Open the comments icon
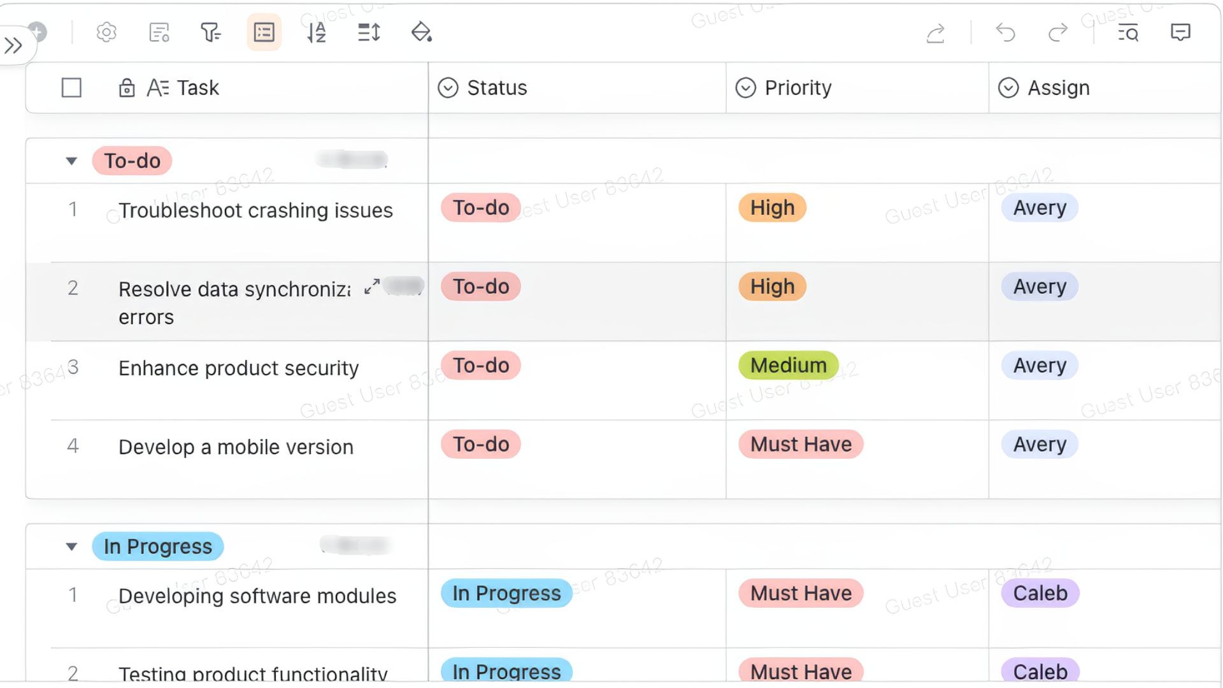1223x688 pixels. [1180, 32]
